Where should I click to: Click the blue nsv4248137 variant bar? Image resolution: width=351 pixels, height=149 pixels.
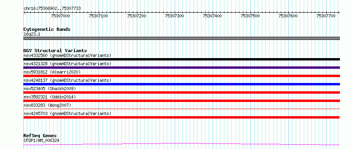[181, 84]
